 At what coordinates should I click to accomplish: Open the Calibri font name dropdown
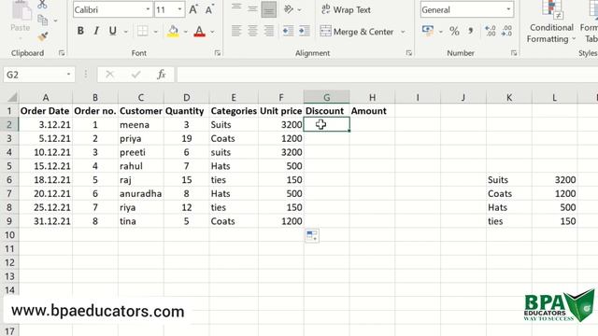(148, 9)
